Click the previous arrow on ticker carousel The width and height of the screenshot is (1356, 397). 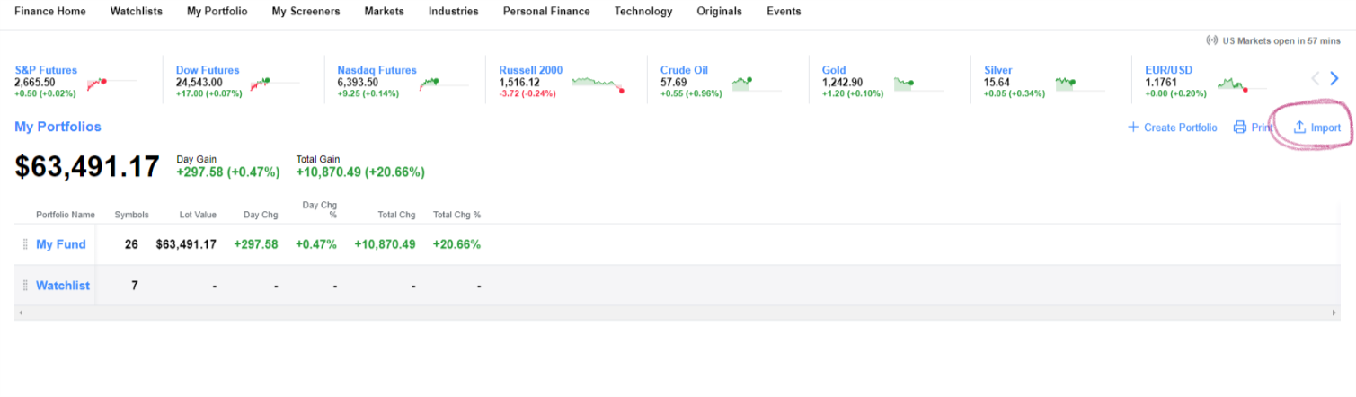tap(1316, 79)
